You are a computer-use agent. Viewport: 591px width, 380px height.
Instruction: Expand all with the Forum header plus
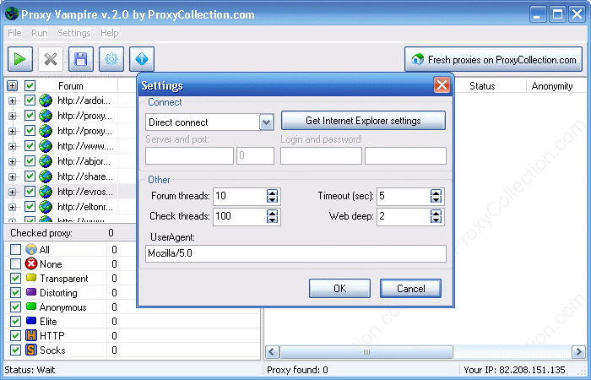click(12, 86)
